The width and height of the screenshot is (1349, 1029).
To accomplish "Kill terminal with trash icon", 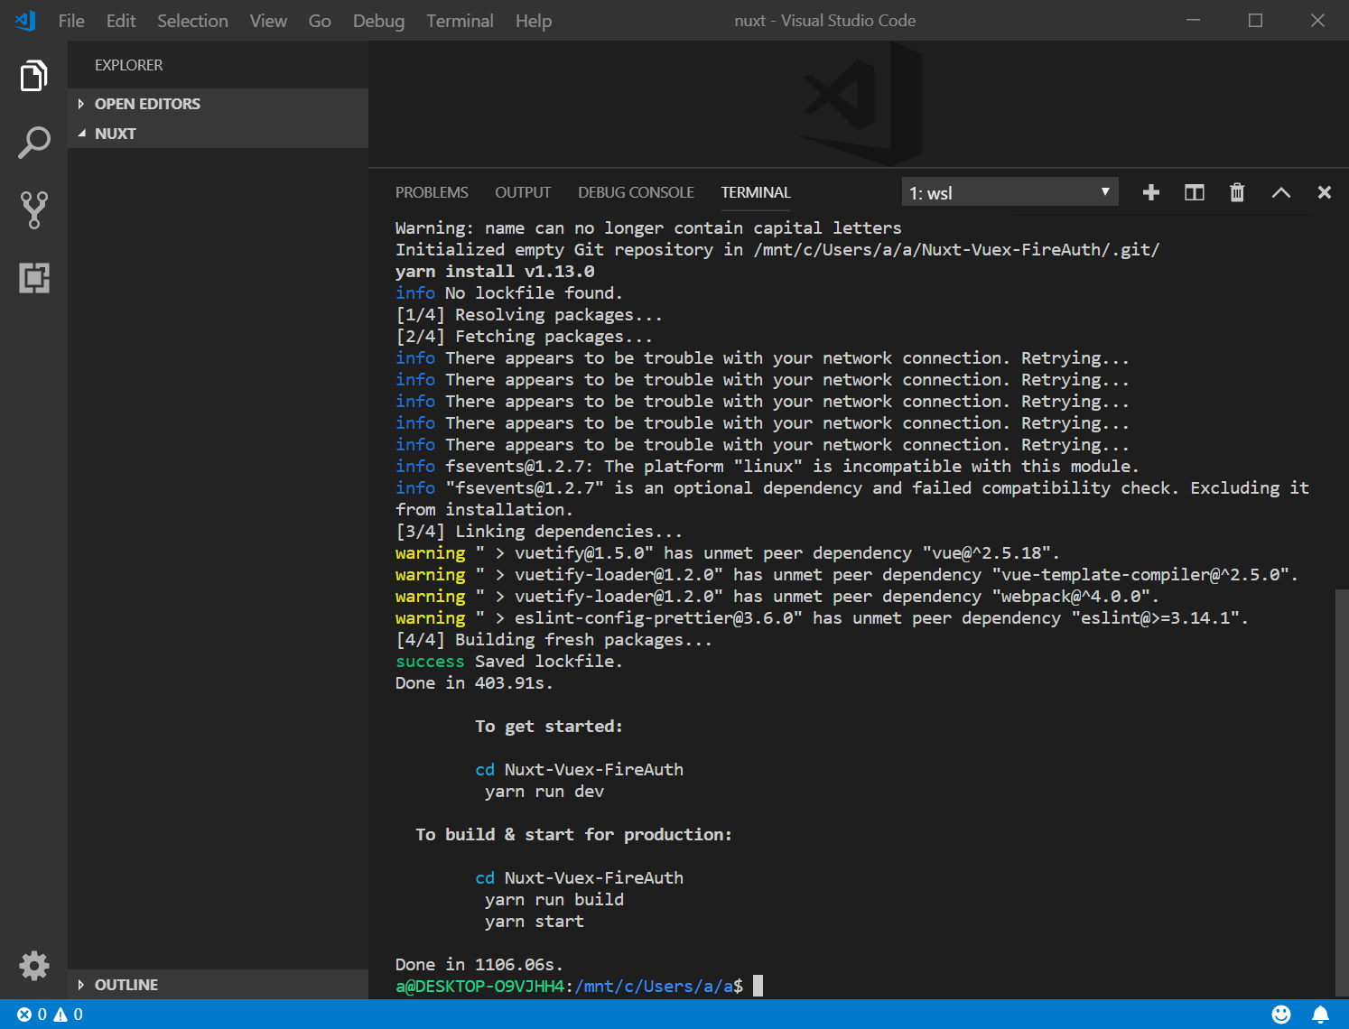I will click(x=1237, y=192).
